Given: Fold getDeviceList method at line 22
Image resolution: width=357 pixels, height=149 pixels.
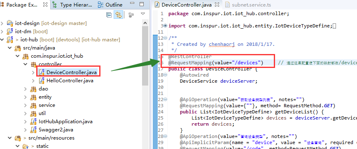Looking at the screenshot, I should coord(165,99).
